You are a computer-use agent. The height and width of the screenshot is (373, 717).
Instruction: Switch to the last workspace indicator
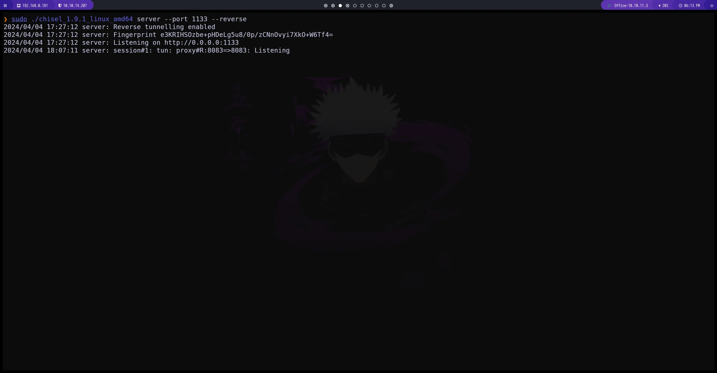(391, 6)
